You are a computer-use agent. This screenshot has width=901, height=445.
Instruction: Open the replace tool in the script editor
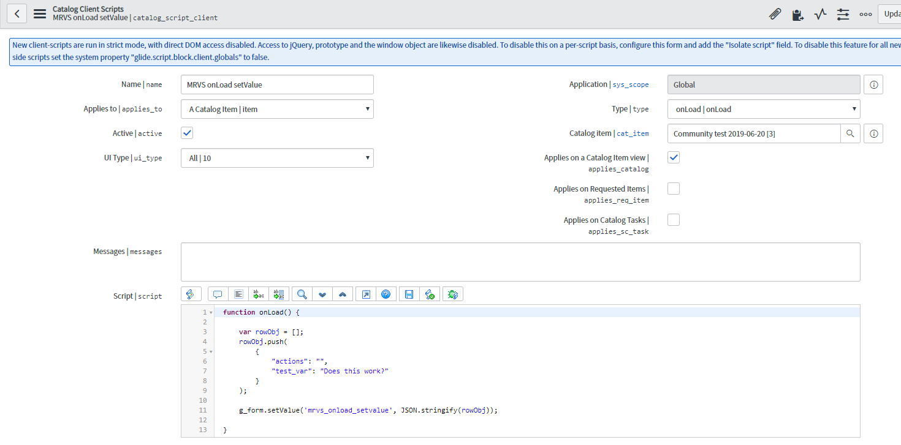258,294
